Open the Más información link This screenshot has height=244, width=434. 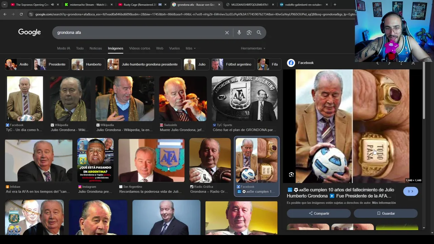point(384,203)
